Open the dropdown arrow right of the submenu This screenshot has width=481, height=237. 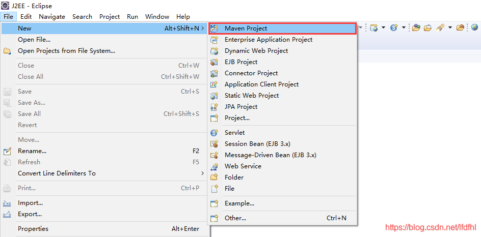361,28
